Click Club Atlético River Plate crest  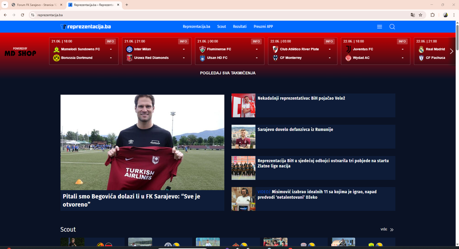(x=275, y=49)
